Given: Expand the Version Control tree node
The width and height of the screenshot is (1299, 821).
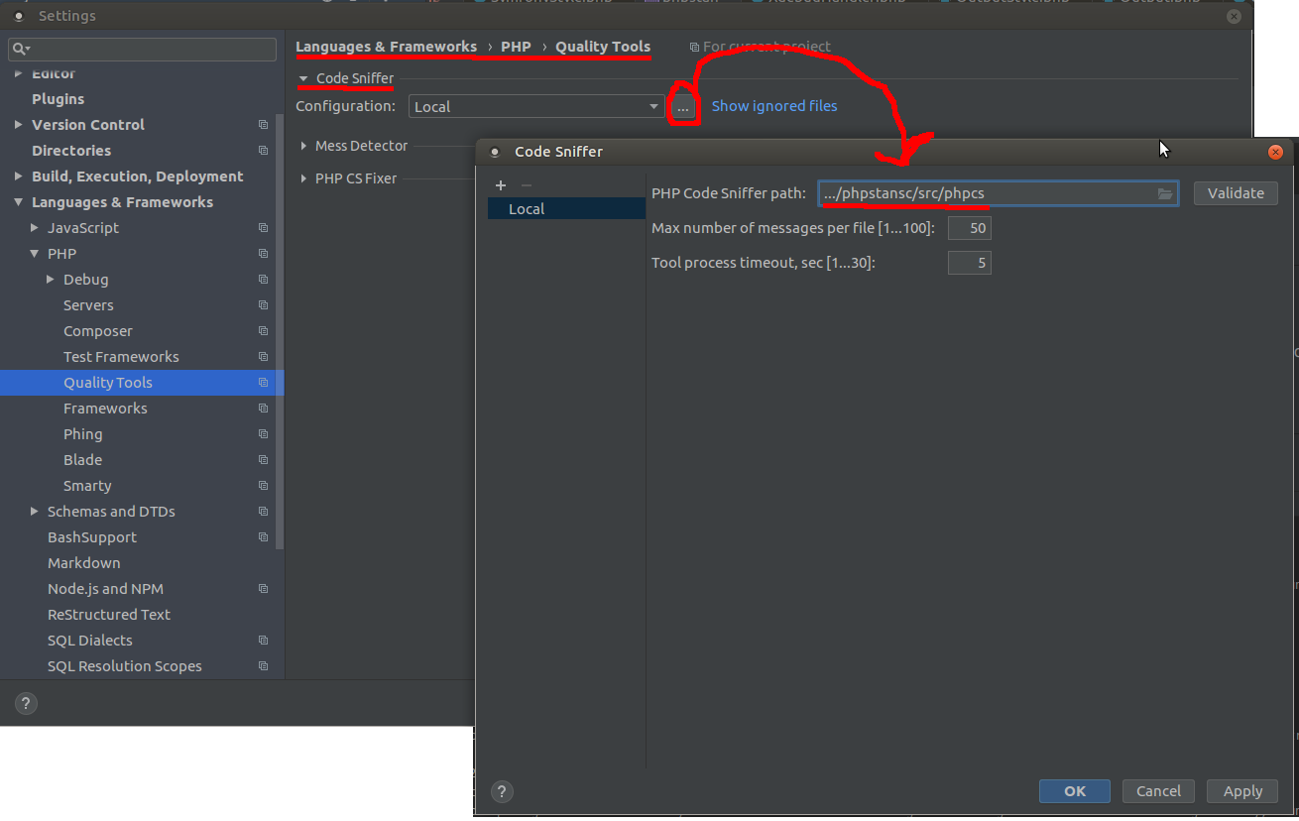Looking at the screenshot, I should (x=19, y=125).
